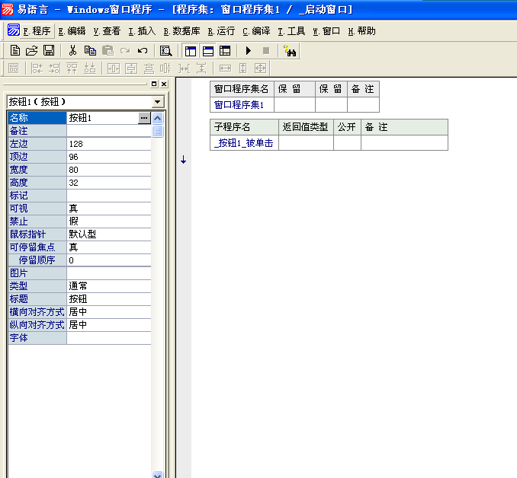Select 横向对齐方式 value 居中

tap(109, 312)
